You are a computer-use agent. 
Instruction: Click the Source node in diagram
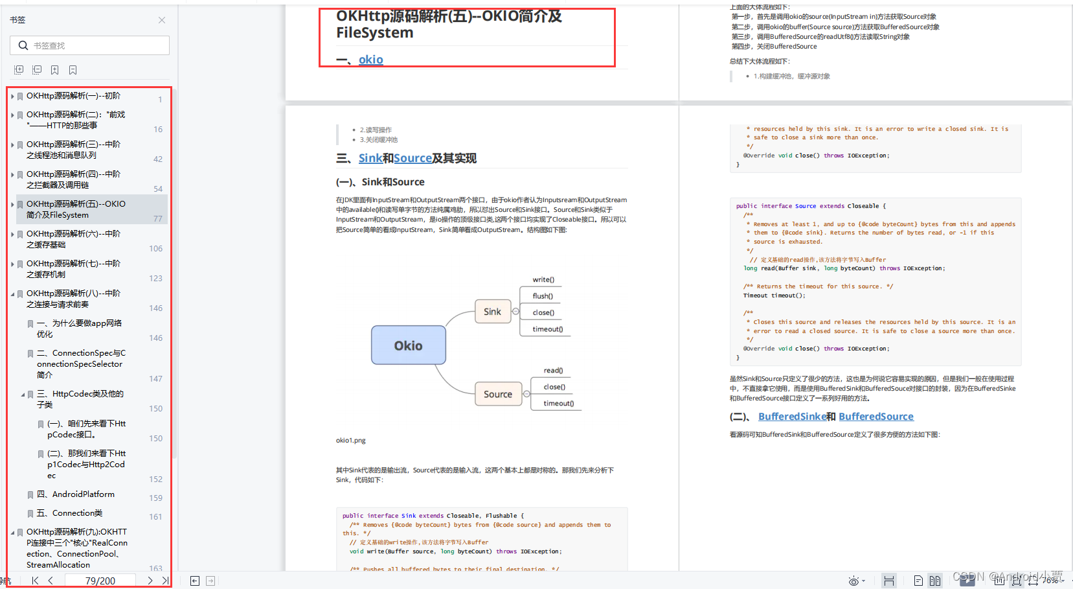497,394
